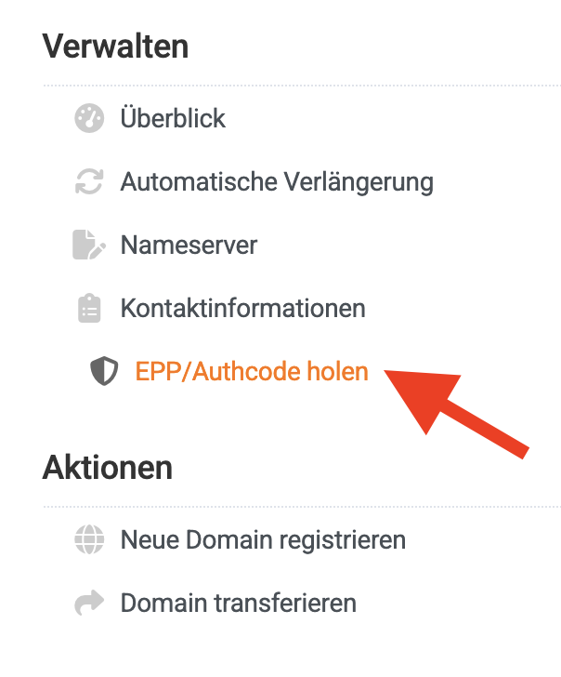Click the automatic renewal refresh arrows icon
This screenshot has width=561, height=677.
coord(88,182)
